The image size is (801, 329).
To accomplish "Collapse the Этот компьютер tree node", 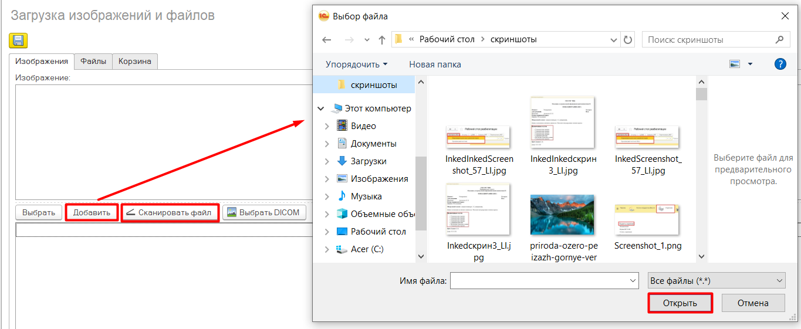I will coord(321,108).
